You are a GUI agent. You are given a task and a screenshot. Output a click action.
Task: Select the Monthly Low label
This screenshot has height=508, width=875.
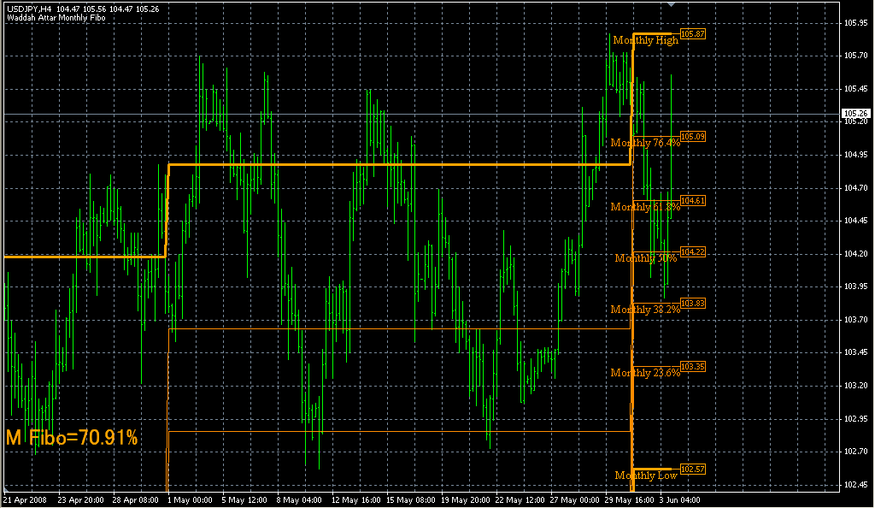tap(646, 476)
